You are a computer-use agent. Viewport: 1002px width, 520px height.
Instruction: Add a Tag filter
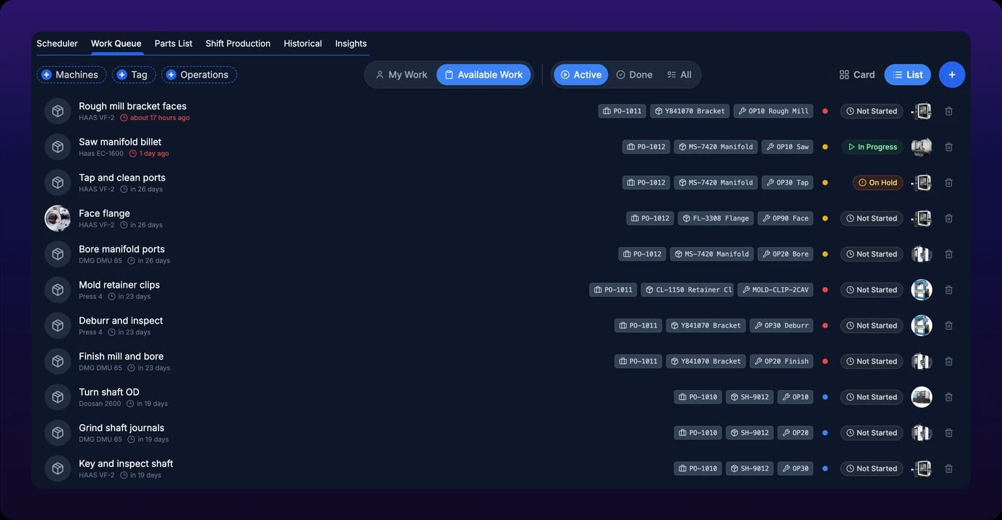133,75
